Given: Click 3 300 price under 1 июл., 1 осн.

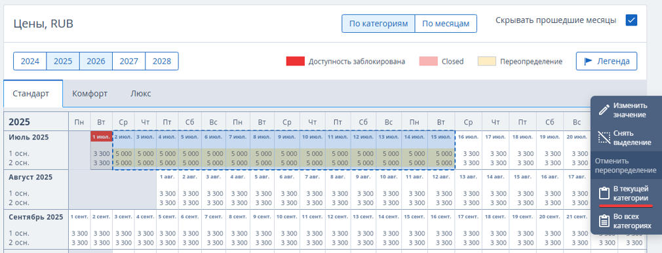Looking at the screenshot, I should (x=102, y=154).
